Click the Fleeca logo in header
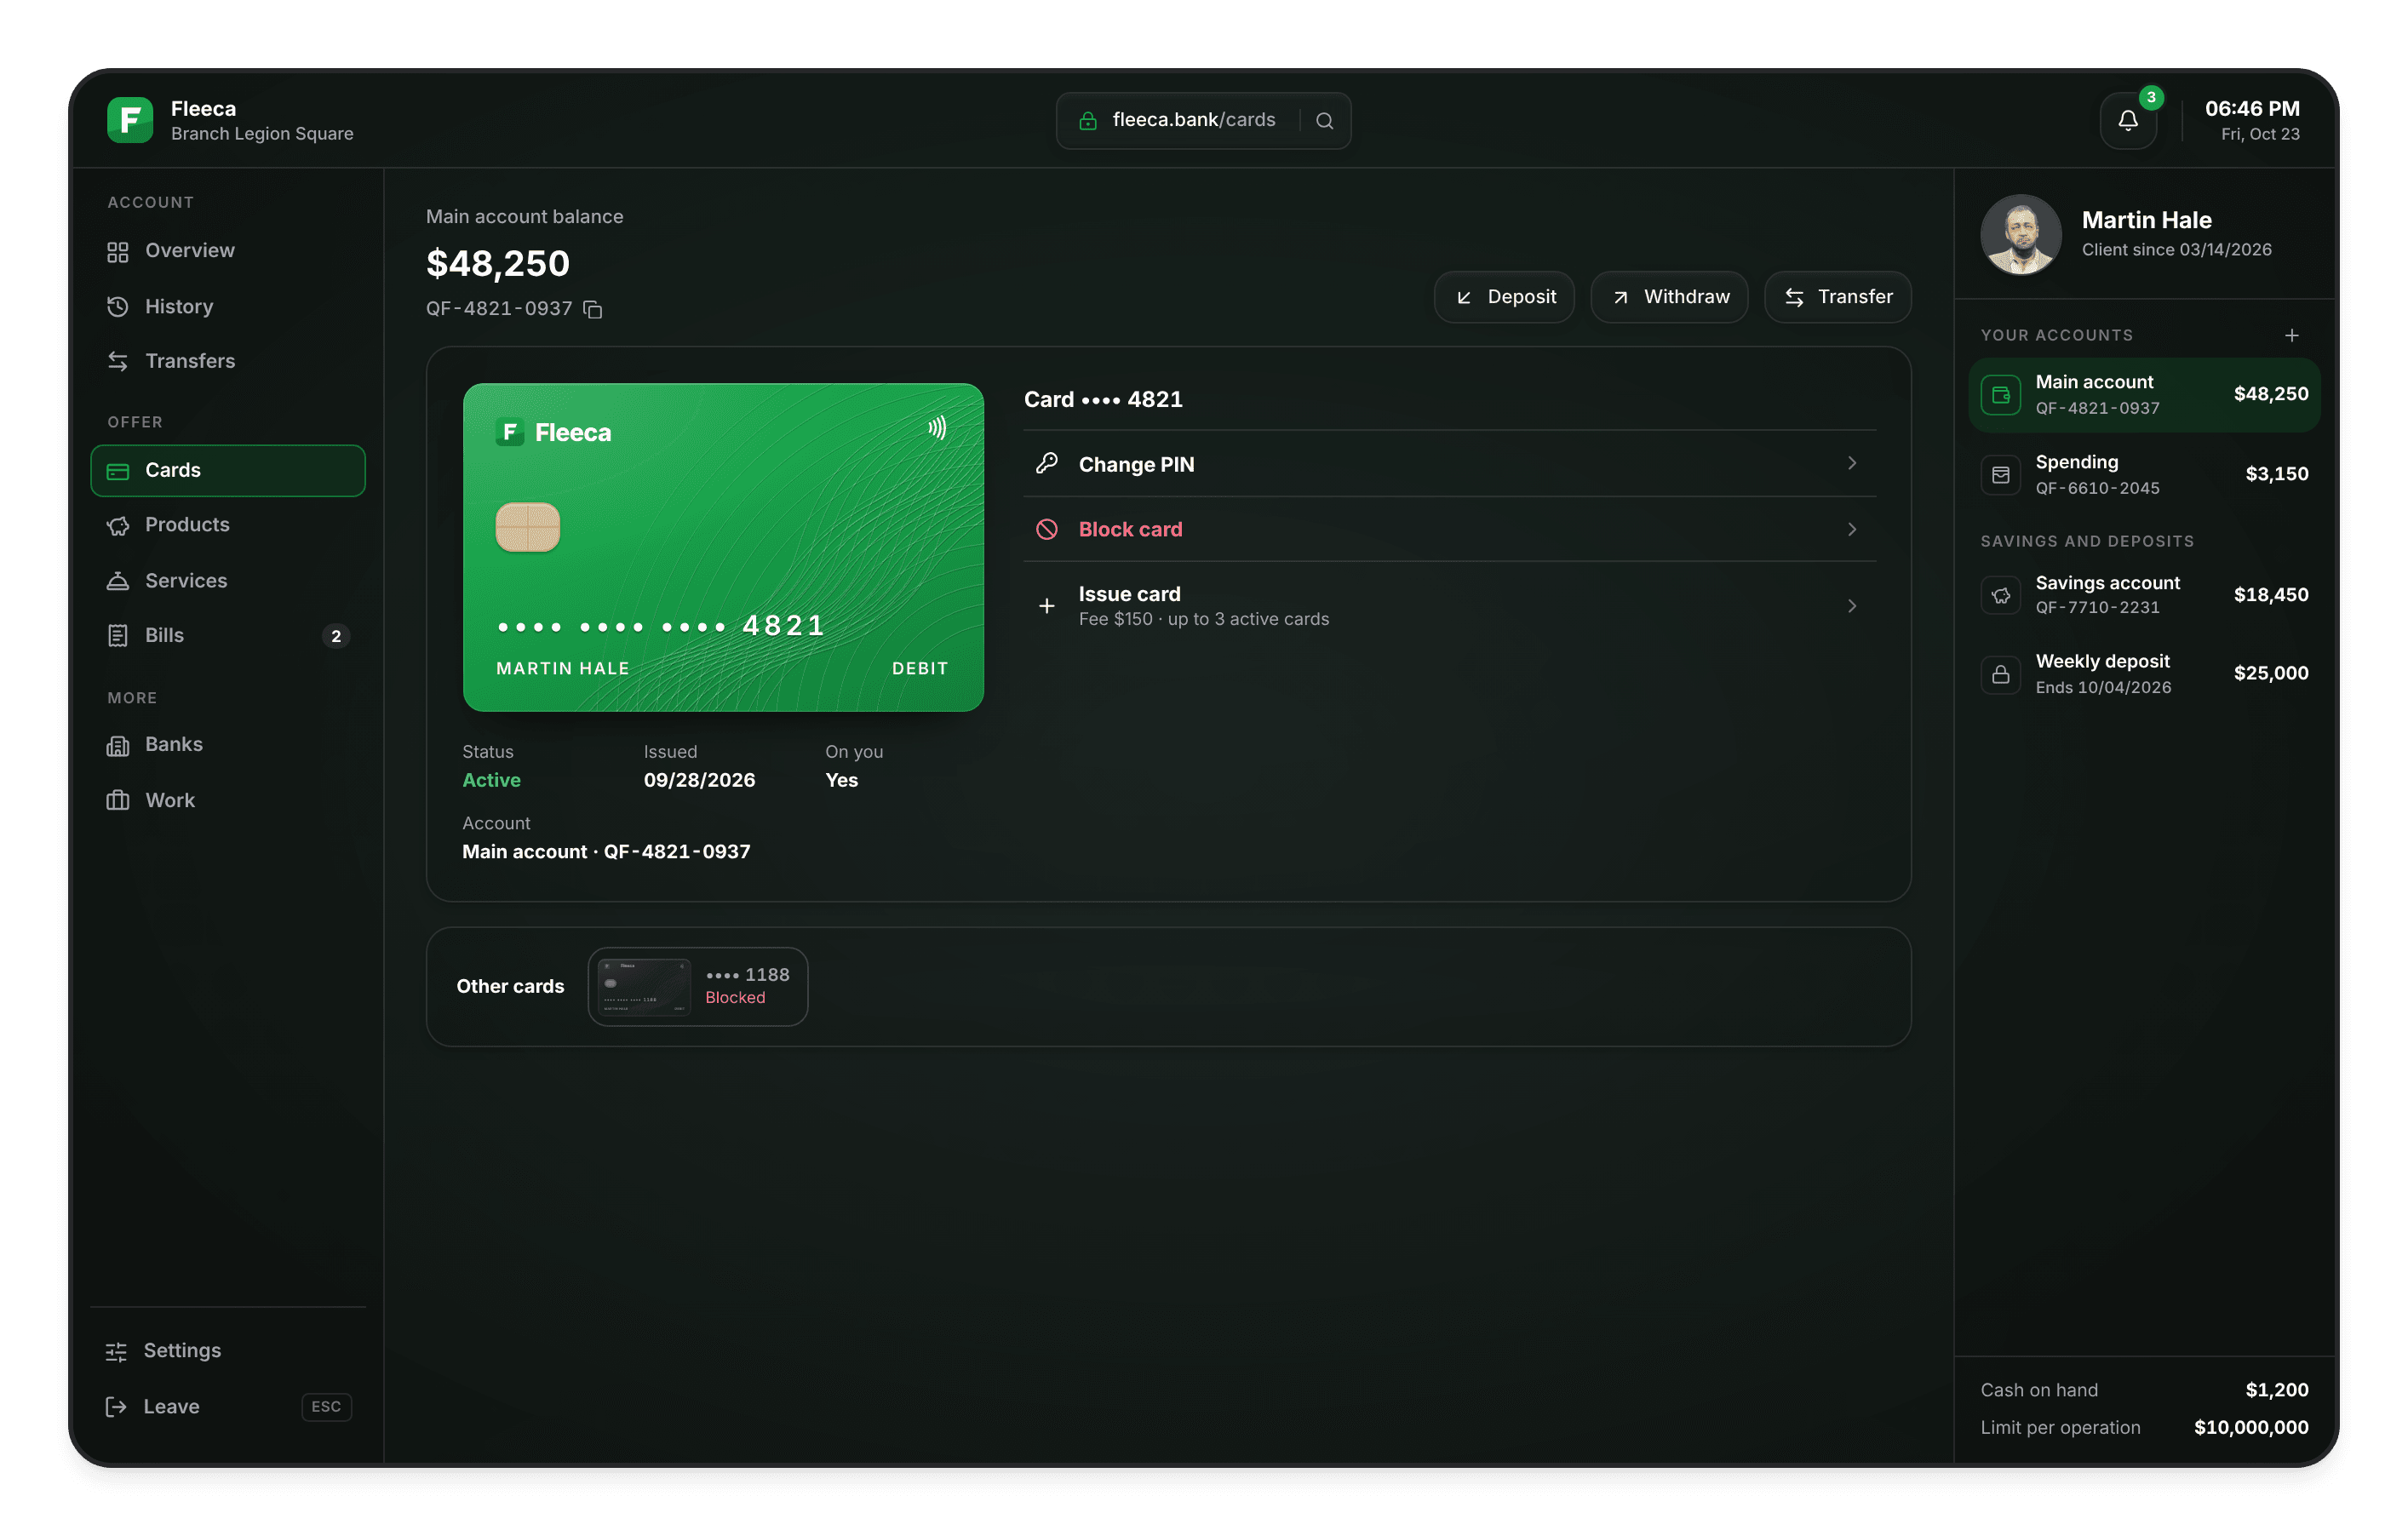 (130, 120)
